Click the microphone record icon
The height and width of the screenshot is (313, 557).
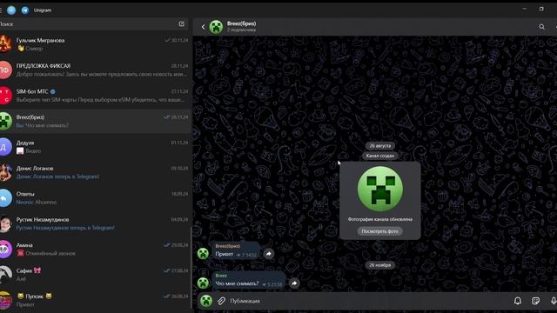[x=554, y=301]
